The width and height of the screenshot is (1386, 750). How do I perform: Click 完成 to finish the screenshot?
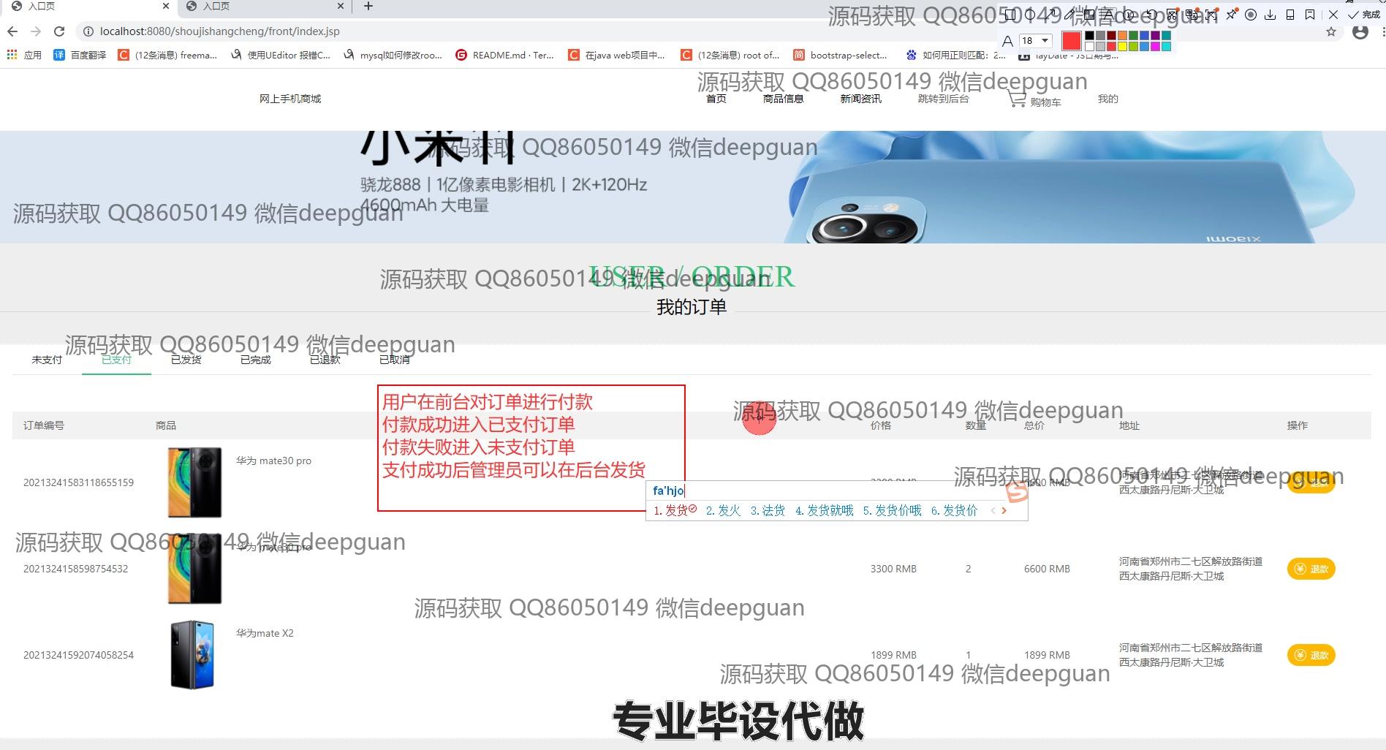click(x=1363, y=15)
